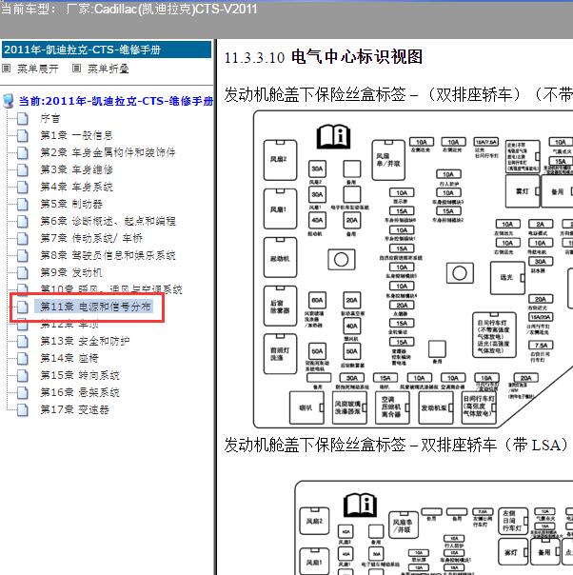Viewport: 573px width, 575px height.
Task: Click the 前照灯洗涤 relay in diagram
Action: [281, 354]
